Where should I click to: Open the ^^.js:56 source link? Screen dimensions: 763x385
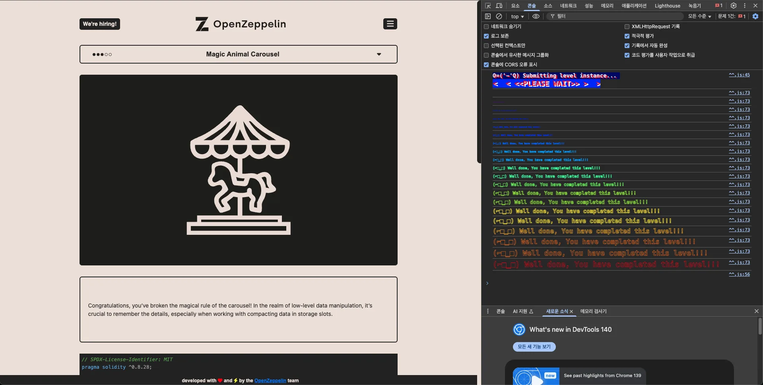pos(739,274)
